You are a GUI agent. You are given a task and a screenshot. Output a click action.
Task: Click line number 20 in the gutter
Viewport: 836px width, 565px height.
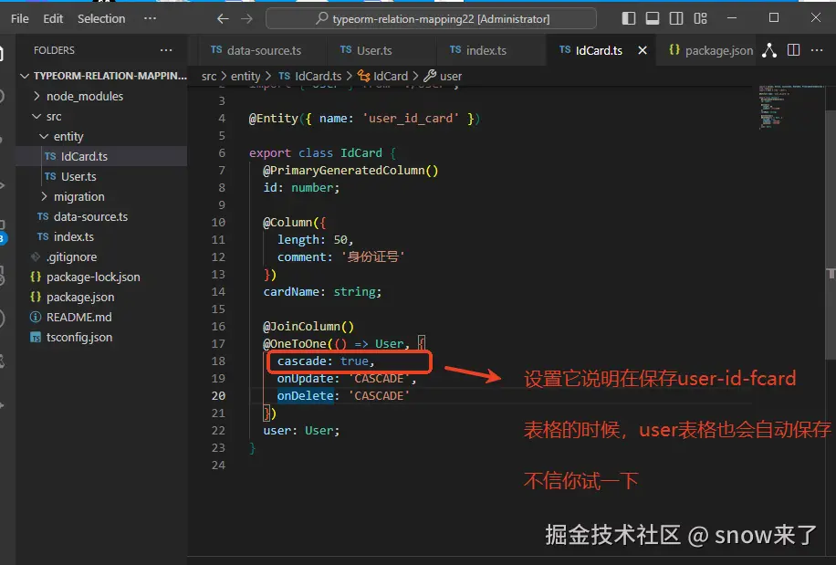pyautogui.click(x=218, y=395)
